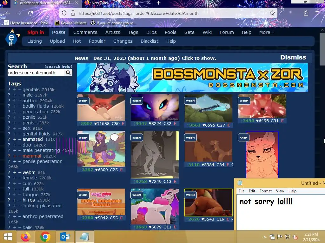The height and width of the screenshot is (243, 325).
Task: Open Notepad's View menu
Action: pyautogui.click(x=280, y=191)
